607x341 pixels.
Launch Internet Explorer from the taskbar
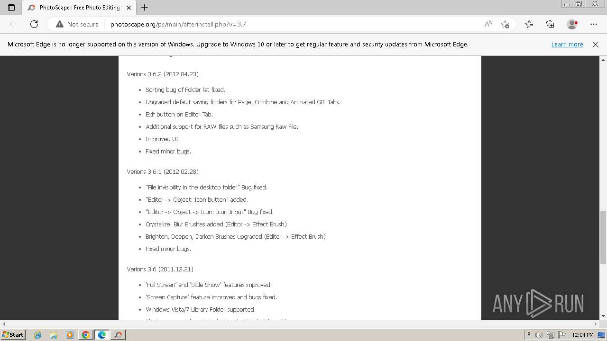(x=37, y=335)
